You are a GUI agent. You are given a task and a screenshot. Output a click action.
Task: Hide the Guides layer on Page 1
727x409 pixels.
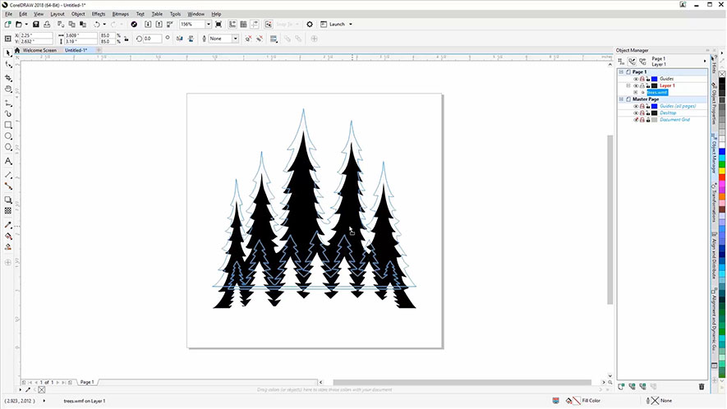coord(636,79)
